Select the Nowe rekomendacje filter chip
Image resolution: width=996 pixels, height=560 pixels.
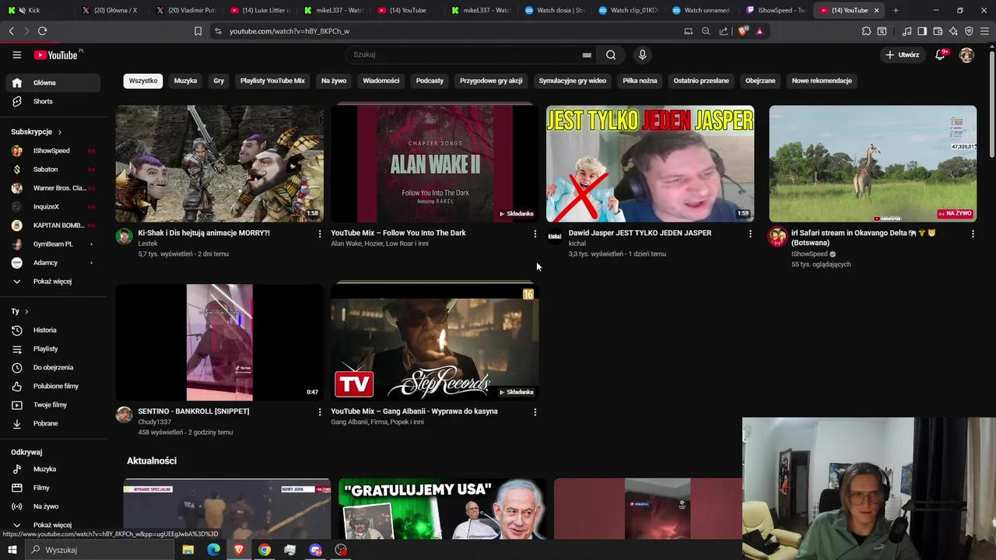(822, 81)
